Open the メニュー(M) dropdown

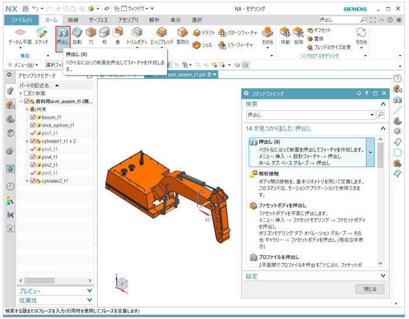click(23, 64)
